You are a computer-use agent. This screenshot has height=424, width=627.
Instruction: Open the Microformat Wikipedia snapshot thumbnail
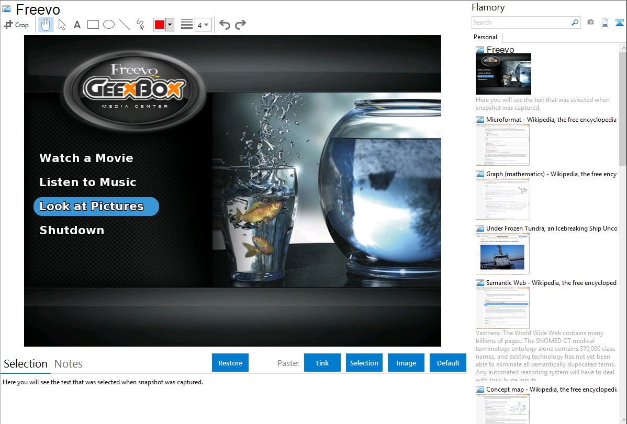(x=502, y=145)
